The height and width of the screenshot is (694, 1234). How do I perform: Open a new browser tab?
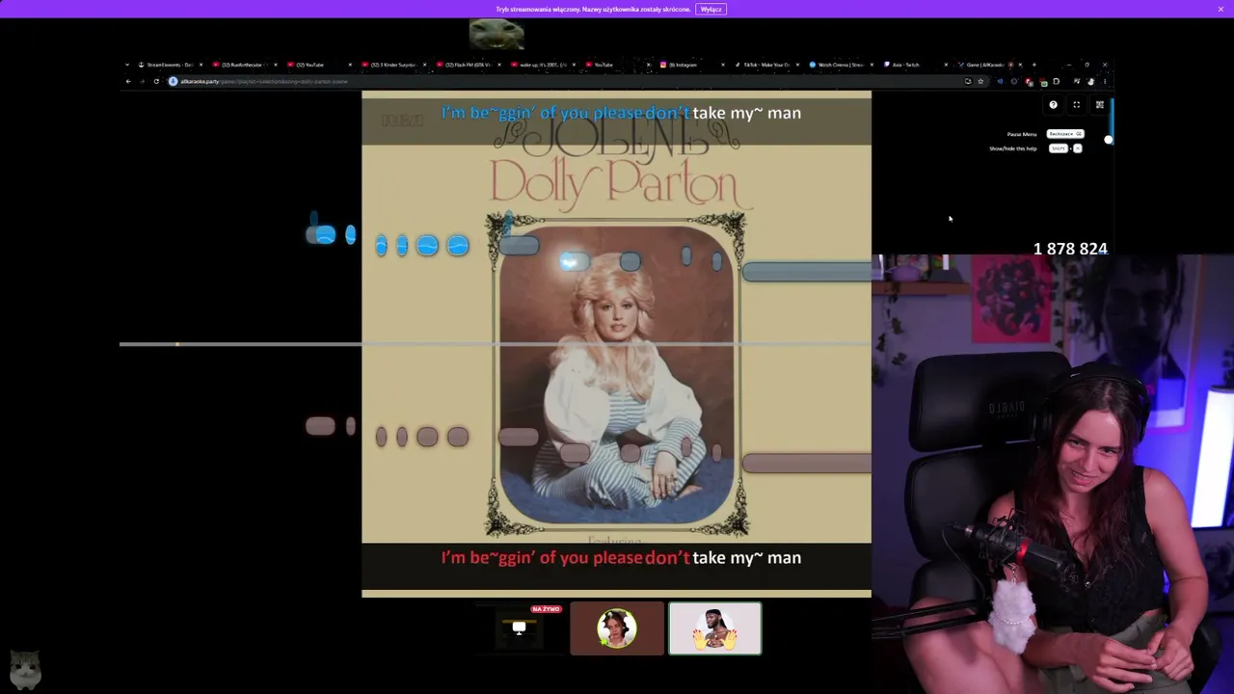point(1034,65)
